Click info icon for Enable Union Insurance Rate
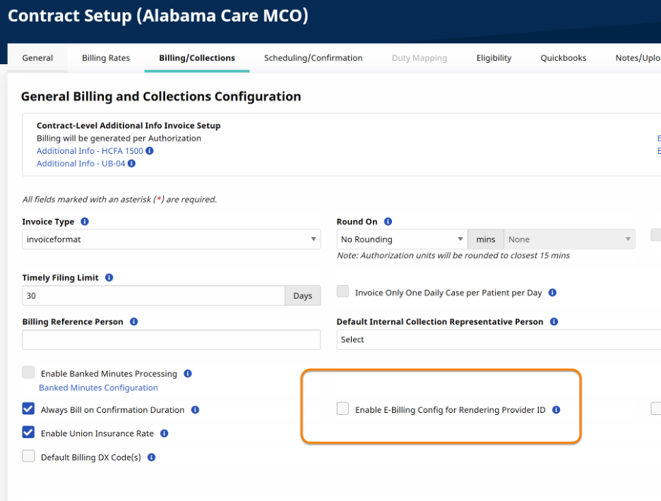Screen dimensions: 661x501 tap(165, 433)
